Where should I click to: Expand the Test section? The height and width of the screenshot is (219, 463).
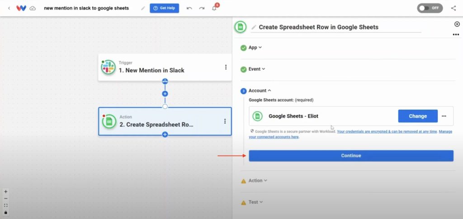pos(255,202)
